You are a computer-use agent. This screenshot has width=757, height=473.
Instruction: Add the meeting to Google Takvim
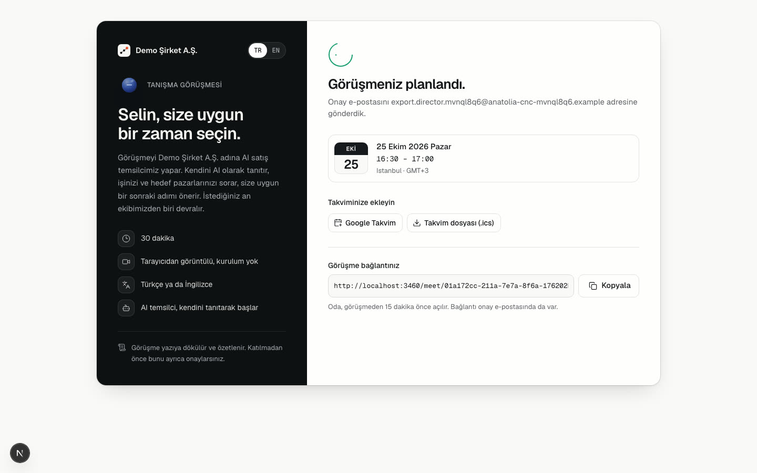coord(365,223)
